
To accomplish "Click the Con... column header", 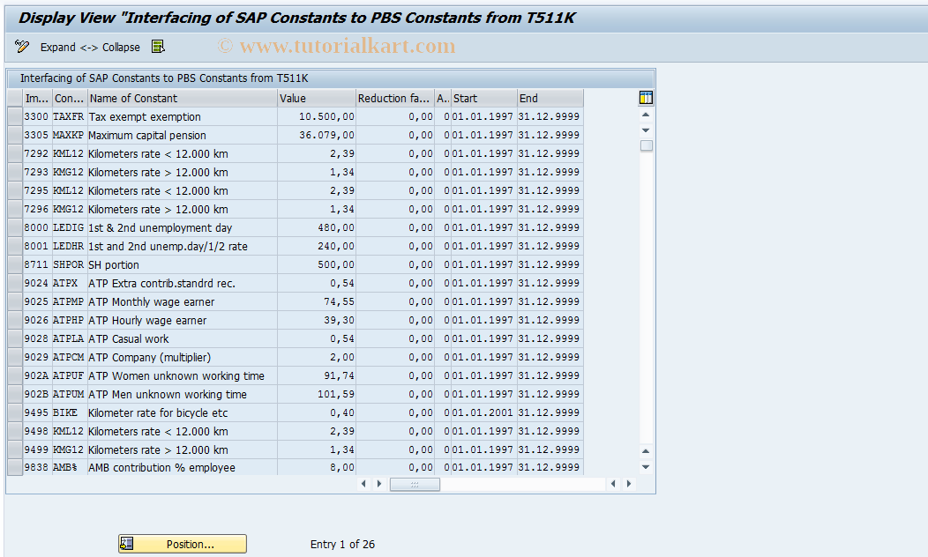I will tap(69, 98).
